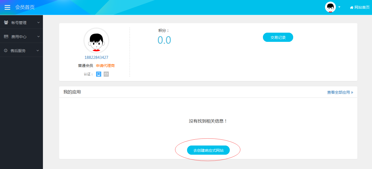This screenshot has height=169, width=372.
Task: Click the small avatar in top bar
Action: coord(330,7)
